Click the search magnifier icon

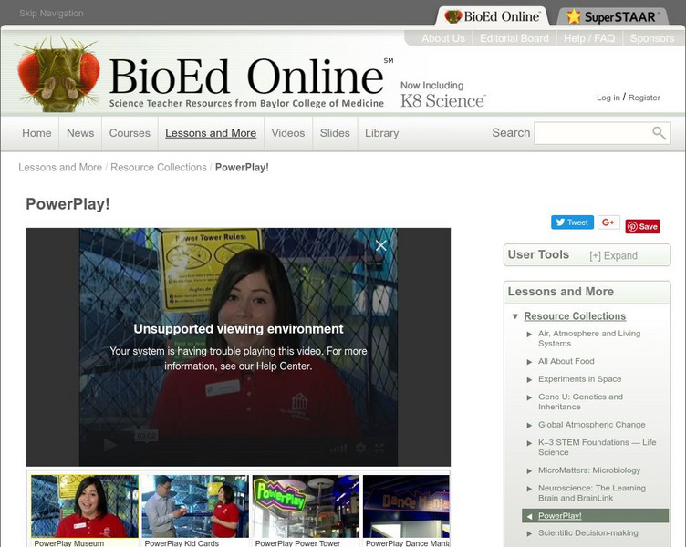point(659,133)
